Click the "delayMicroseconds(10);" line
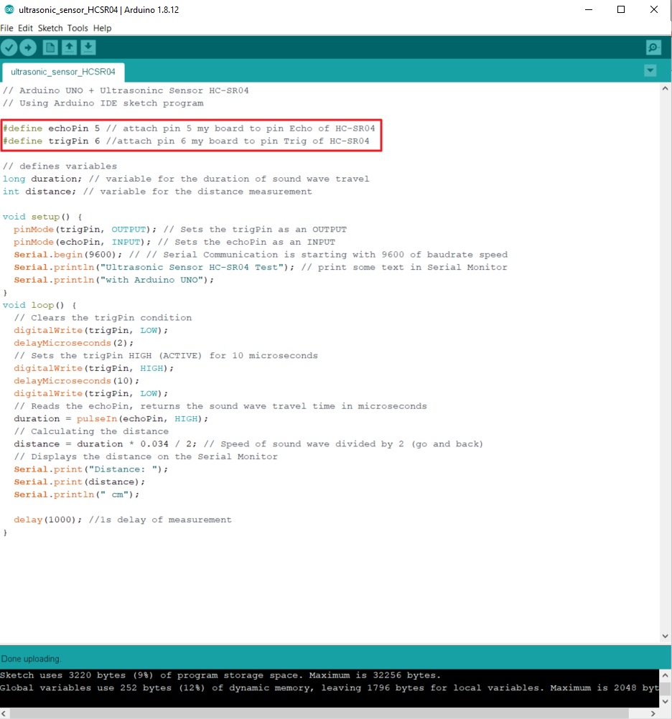The width and height of the screenshot is (672, 719). coord(76,380)
